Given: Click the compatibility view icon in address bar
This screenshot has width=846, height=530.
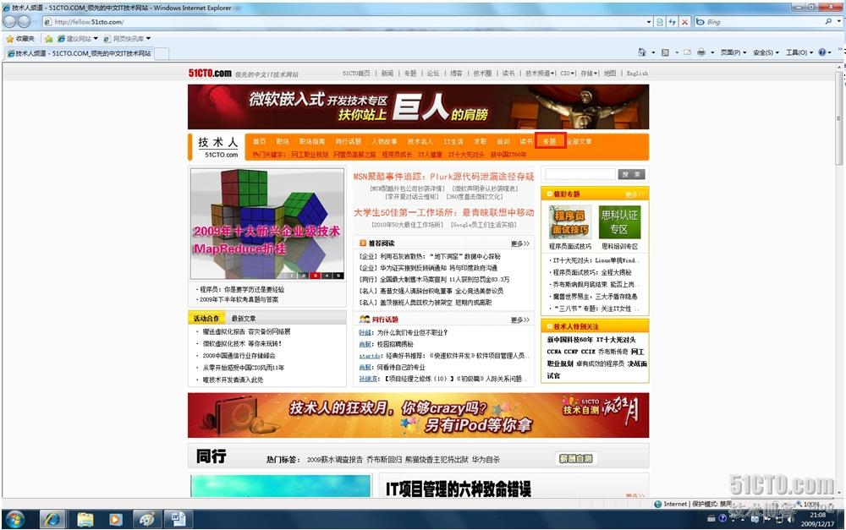Looking at the screenshot, I should (660, 22).
